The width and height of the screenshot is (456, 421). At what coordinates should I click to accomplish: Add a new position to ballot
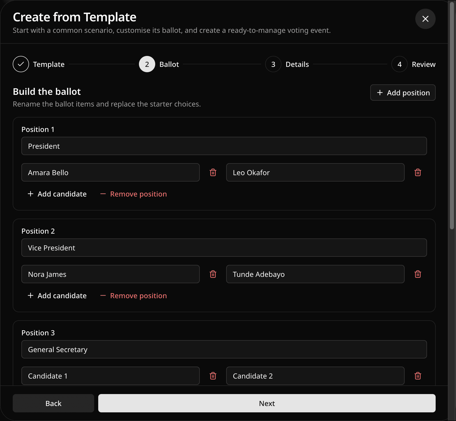click(x=403, y=93)
